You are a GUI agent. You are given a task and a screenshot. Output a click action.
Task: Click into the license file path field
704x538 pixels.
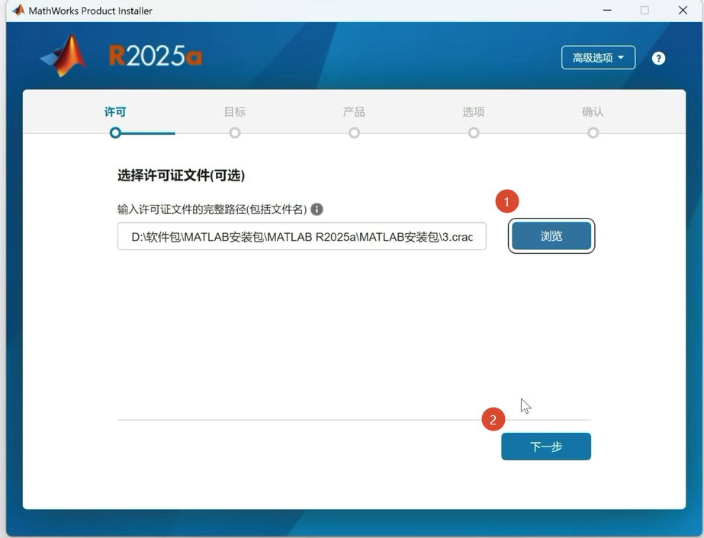302,236
